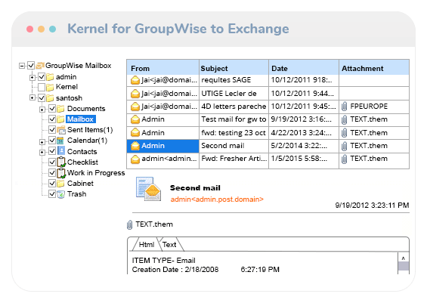Screen dimensions: 427x303
Task: Click the FPEUROPE attachment cell
Action: pos(374,107)
